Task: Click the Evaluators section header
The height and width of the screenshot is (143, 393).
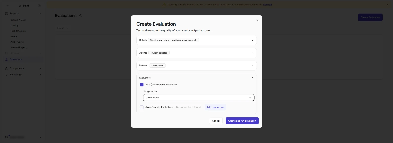Action: tap(197, 78)
